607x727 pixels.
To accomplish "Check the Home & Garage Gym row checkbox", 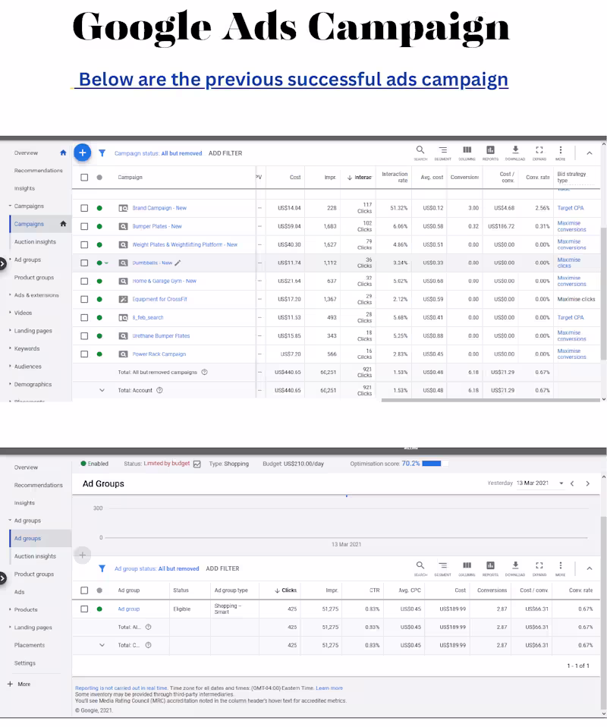I will tap(84, 281).
